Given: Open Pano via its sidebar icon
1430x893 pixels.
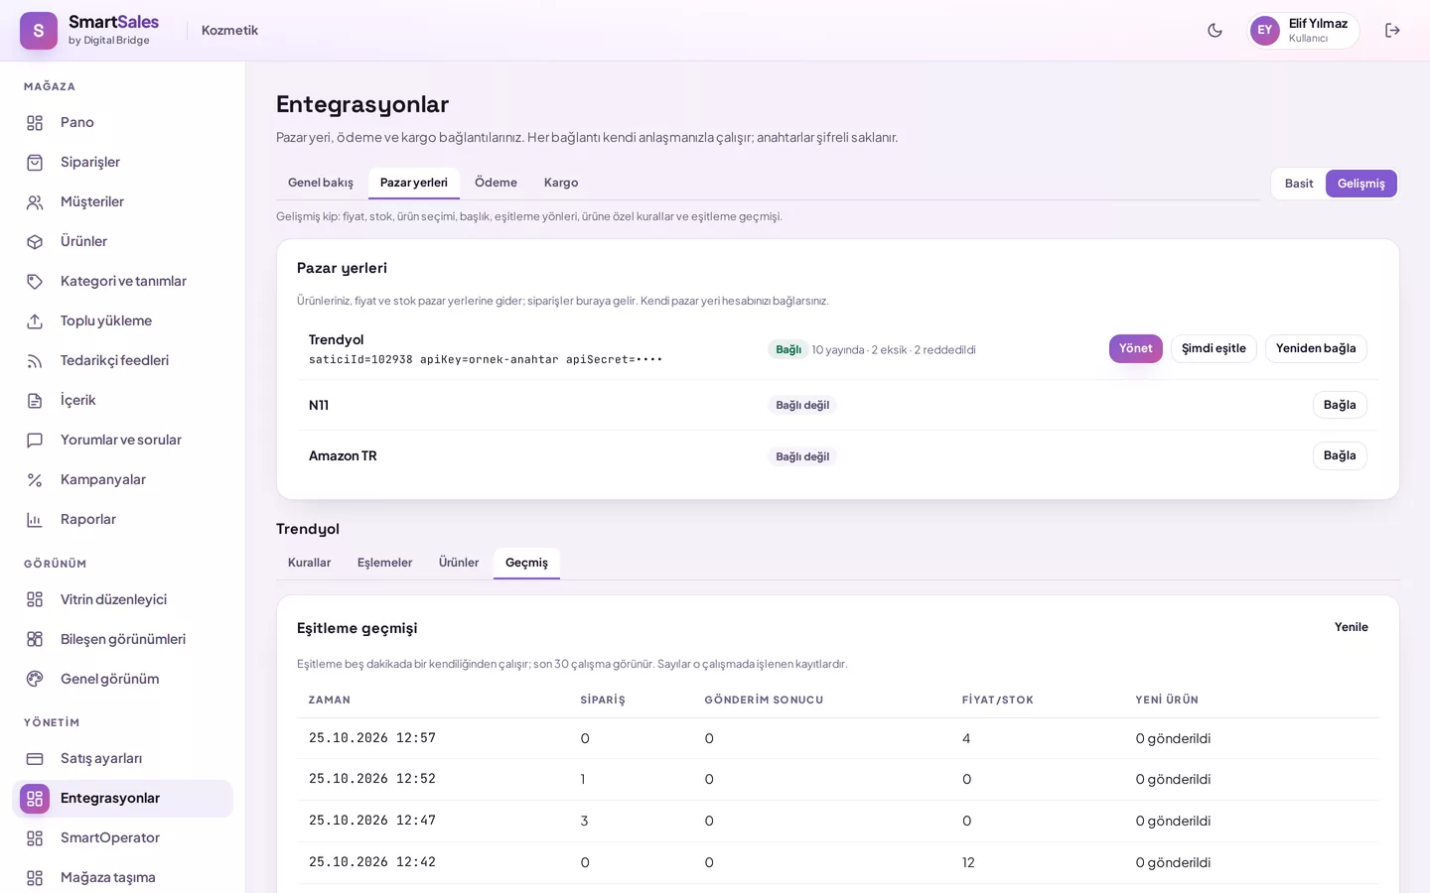Looking at the screenshot, I should (x=35, y=123).
